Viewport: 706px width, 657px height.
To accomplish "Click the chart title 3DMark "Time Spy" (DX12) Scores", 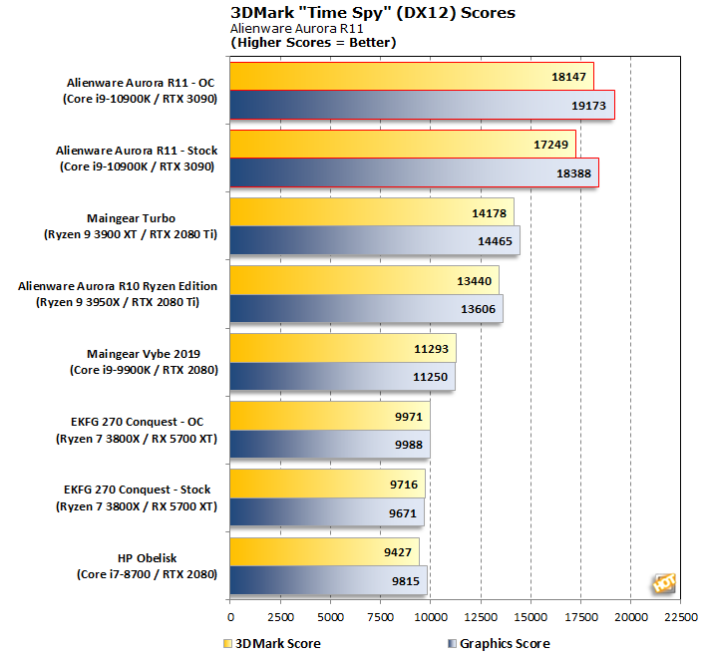I will [373, 13].
